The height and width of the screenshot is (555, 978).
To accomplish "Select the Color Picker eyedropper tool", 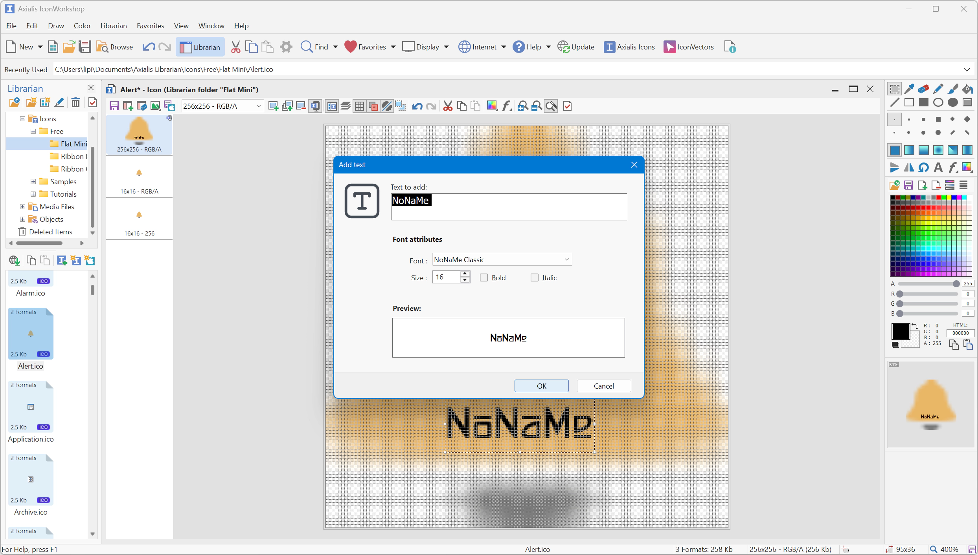I will [909, 89].
